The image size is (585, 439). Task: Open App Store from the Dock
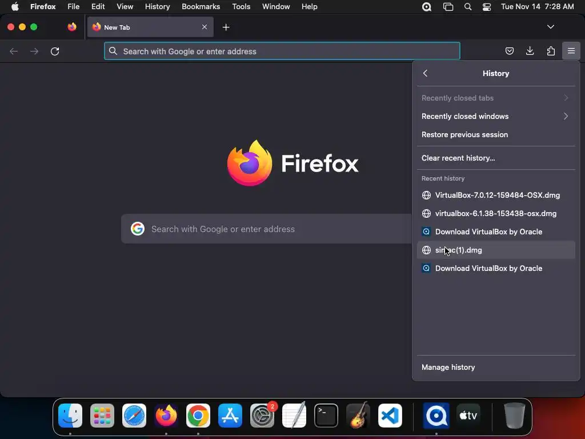[230, 416]
